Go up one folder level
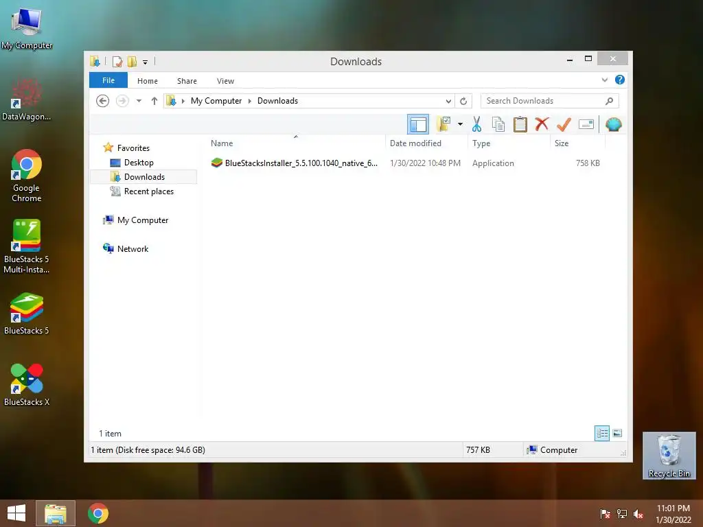703x527 pixels. tap(154, 101)
